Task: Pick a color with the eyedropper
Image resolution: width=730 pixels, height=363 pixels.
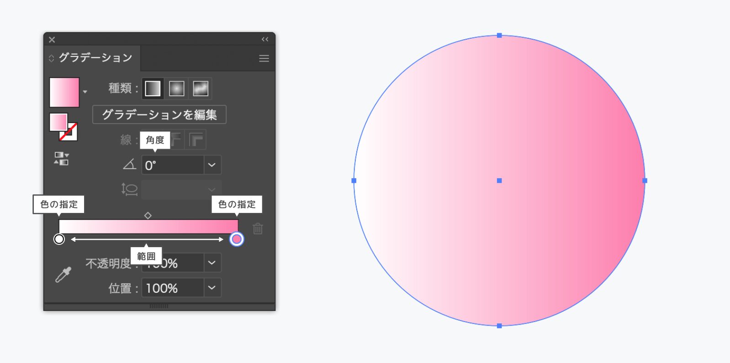Action: click(x=63, y=275)
